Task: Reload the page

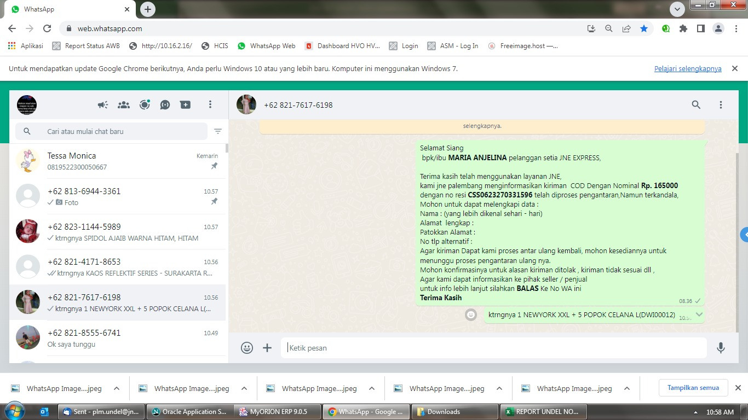Action: pyautogui.click(x=47, y=28)
